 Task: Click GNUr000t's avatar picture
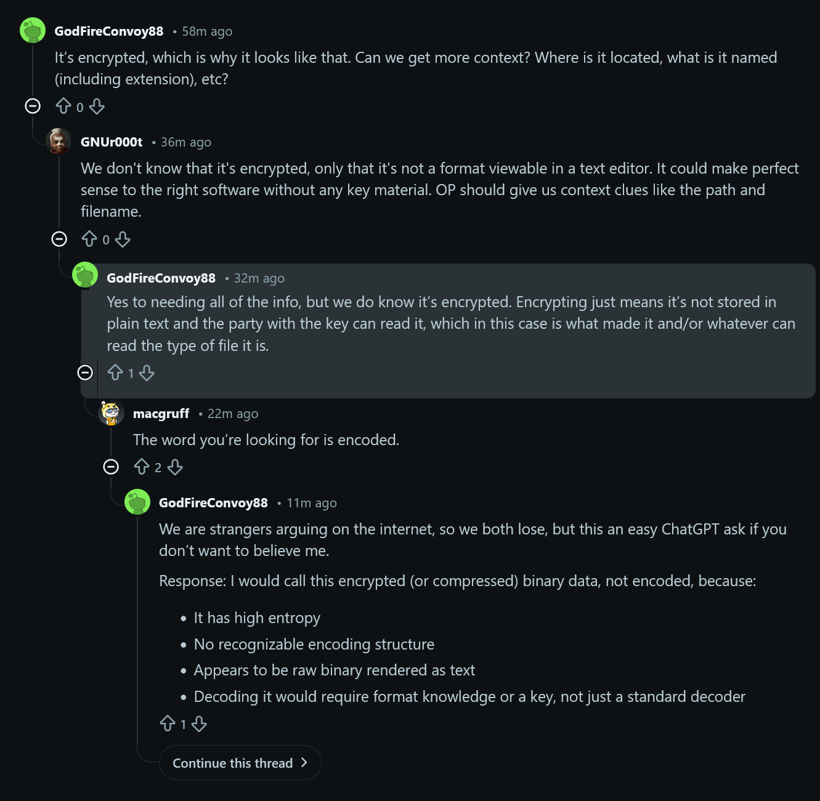point(59,142)
